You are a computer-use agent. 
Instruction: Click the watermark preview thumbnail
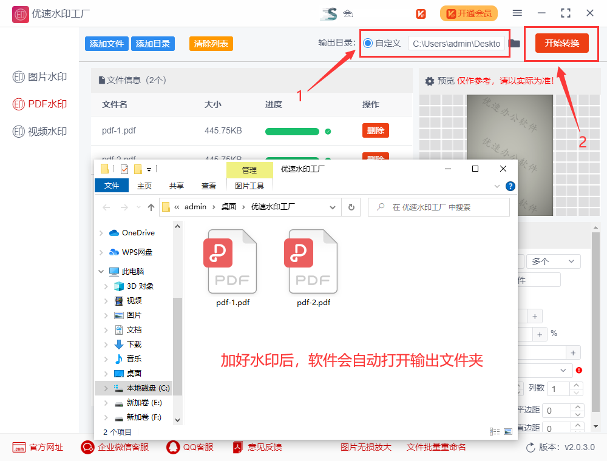click(x=509, y=155)
